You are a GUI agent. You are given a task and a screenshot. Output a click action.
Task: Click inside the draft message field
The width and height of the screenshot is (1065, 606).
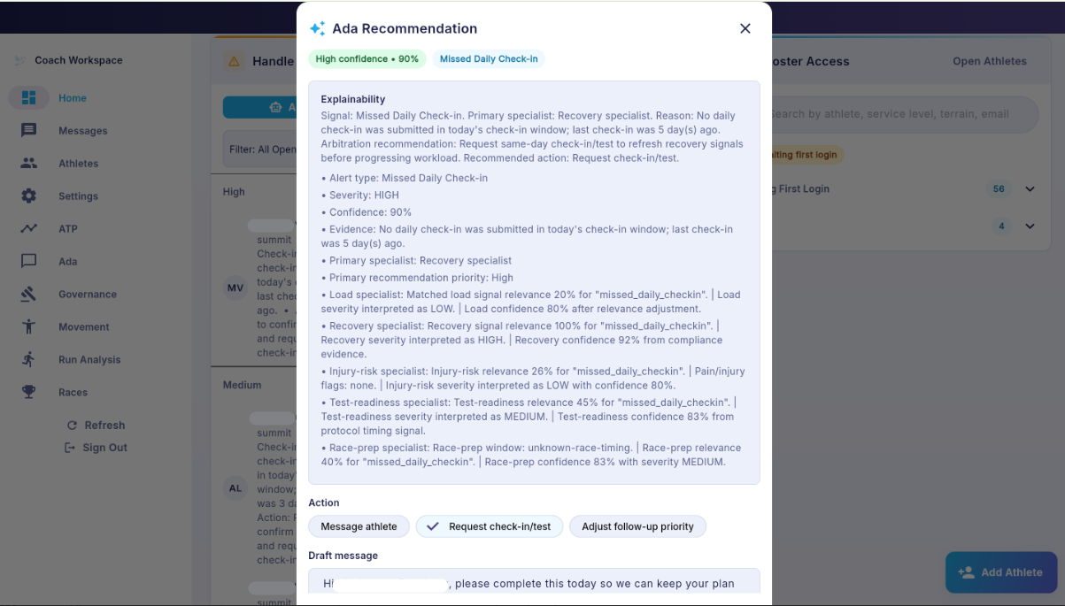533,584
